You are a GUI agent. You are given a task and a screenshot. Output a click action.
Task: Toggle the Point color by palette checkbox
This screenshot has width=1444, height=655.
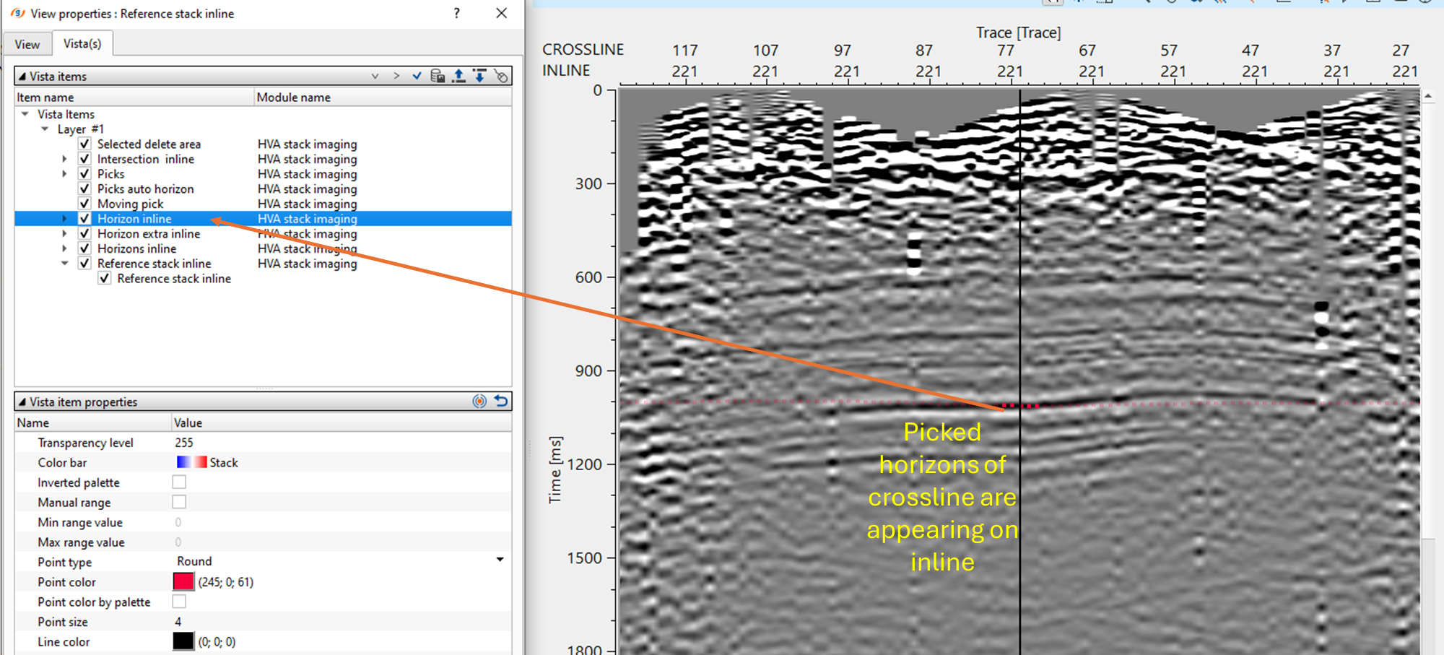[x=179, y=602]
